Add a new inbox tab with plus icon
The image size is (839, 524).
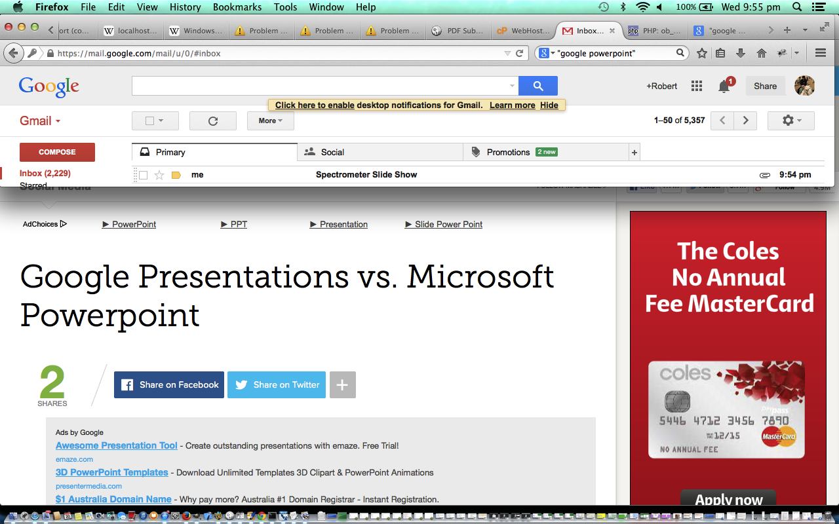point(634,153)
